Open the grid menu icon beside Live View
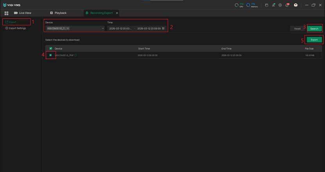325x172 pixels. (x=6, y=13)
